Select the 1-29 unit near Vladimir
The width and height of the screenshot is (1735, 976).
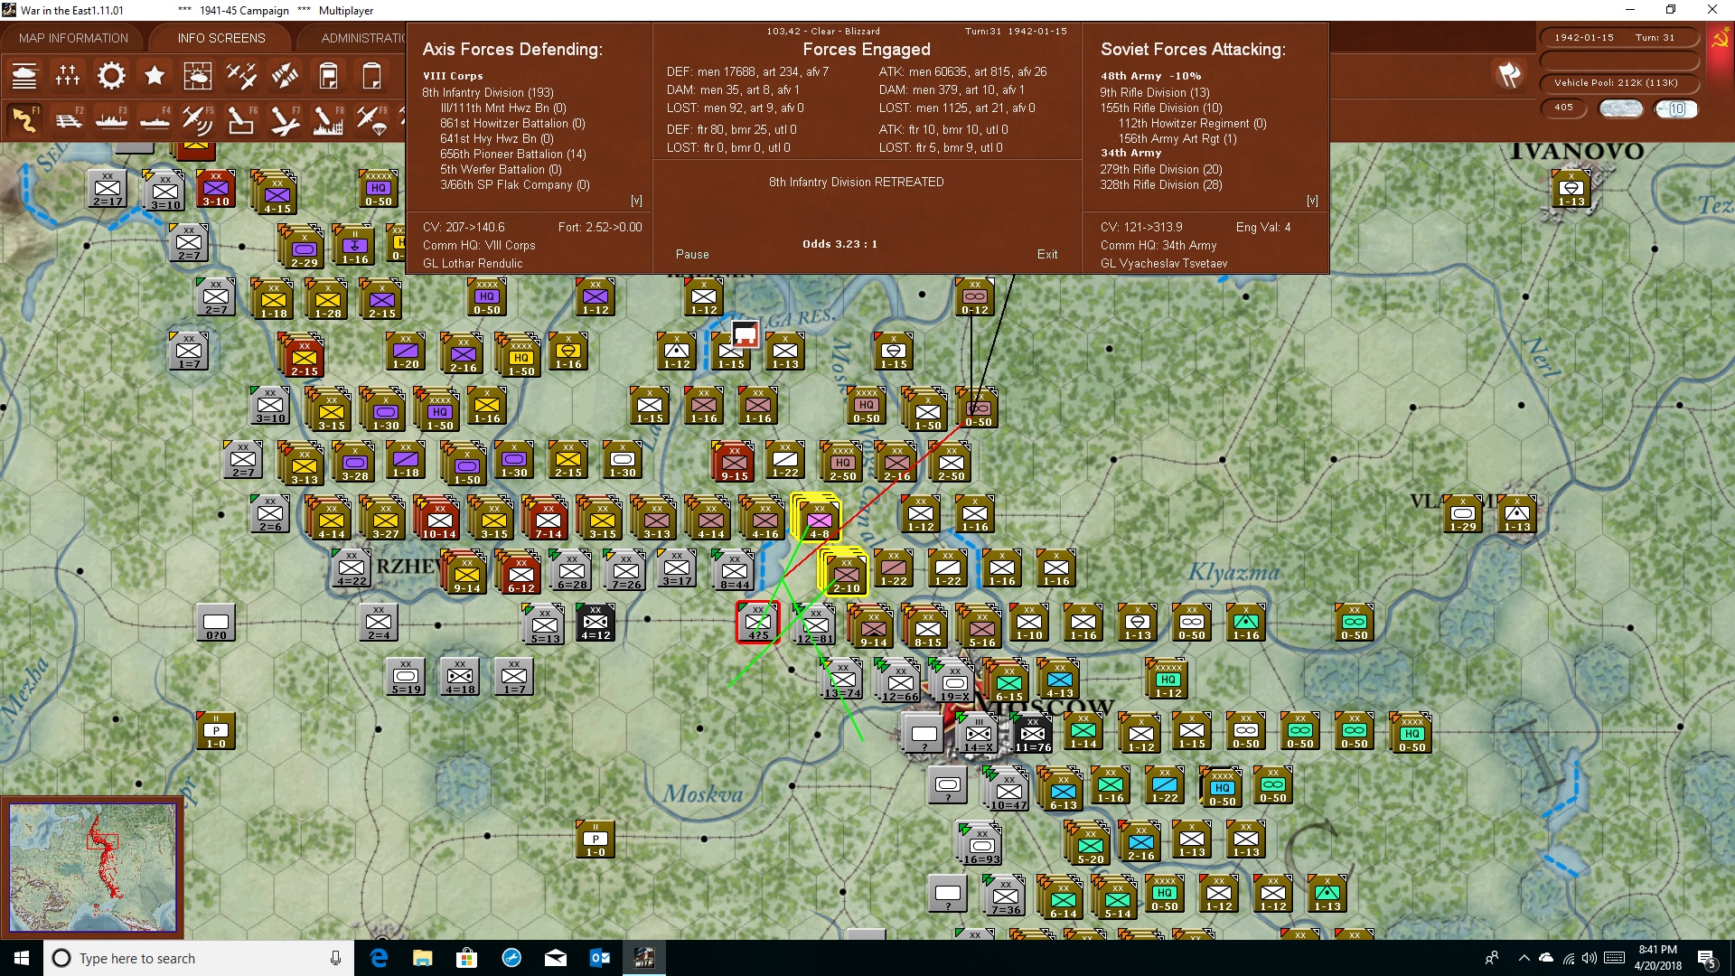[1462, 515]
